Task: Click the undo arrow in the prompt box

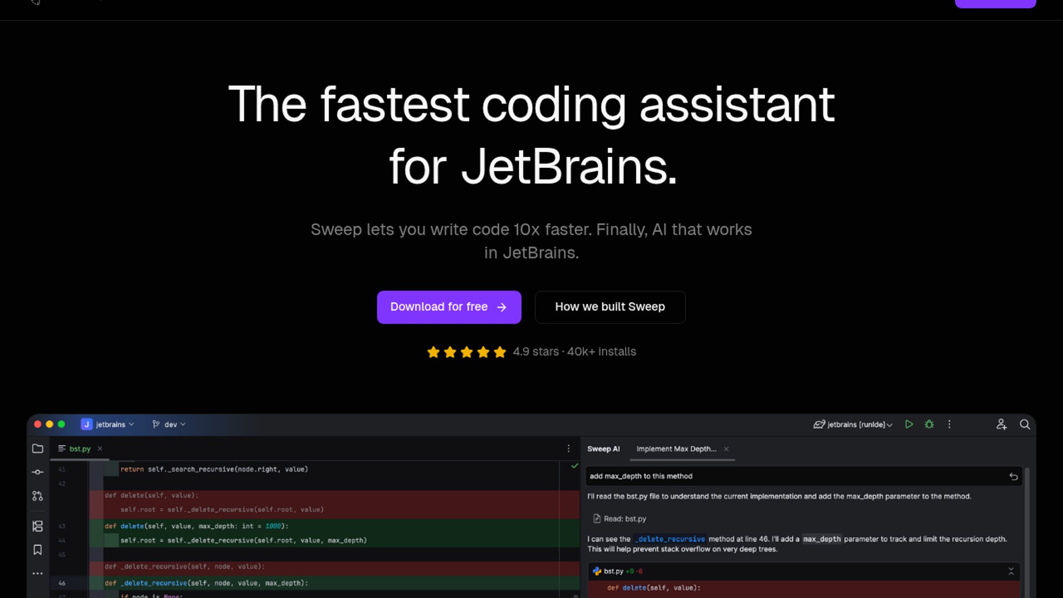Action: click(x=1013, y=476)
